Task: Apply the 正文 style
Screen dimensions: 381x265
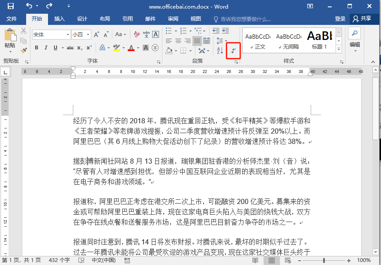Action: (x=258, y=41)
